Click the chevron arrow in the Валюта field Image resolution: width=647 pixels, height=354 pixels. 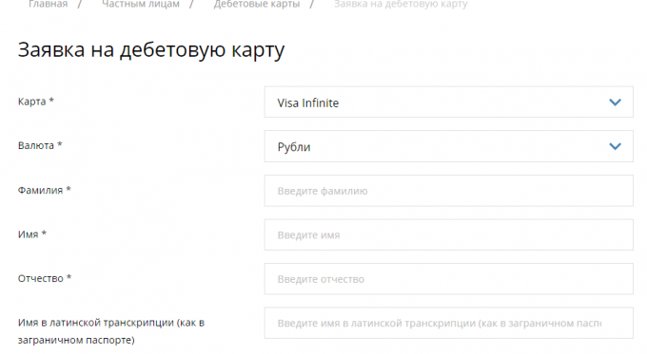615,146
